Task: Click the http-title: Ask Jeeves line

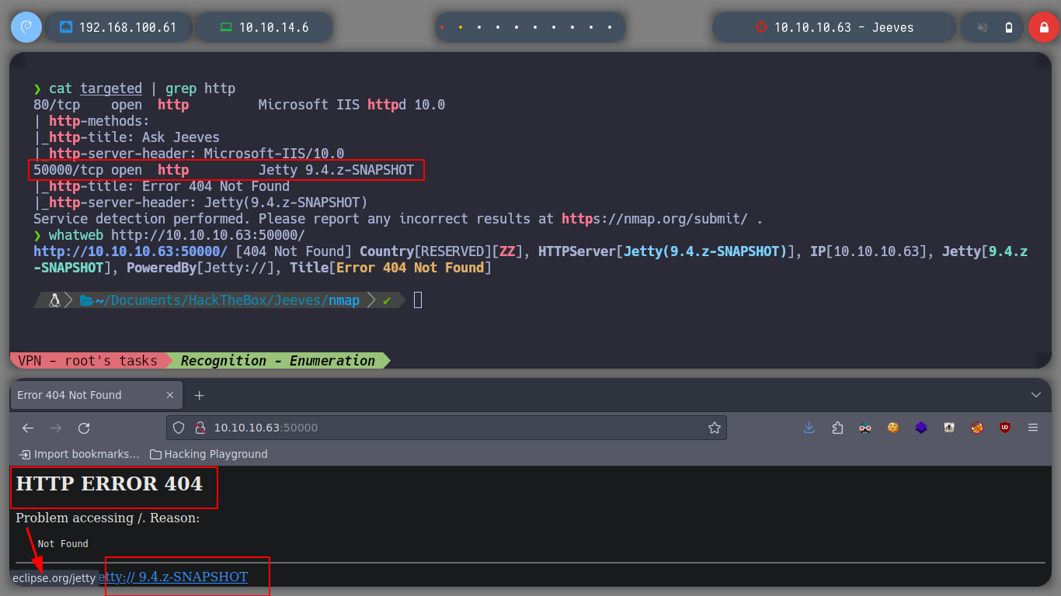Action: (127, 137)
